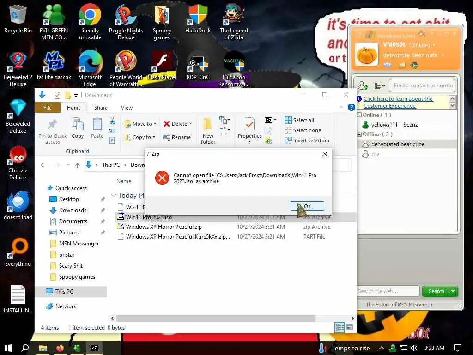Go up one folder level

(x=78, y=165)
